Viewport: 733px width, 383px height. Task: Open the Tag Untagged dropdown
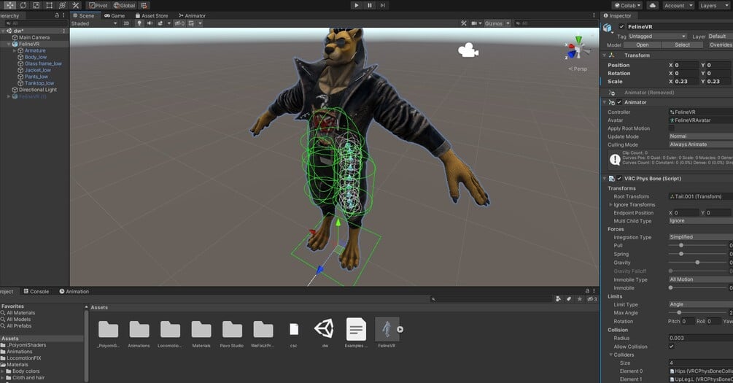click(657, 36)
